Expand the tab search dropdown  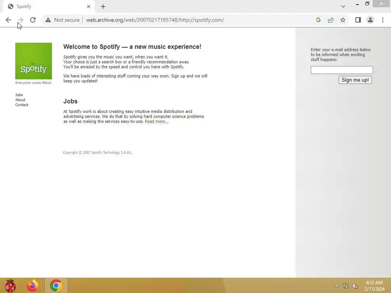pos(343,6)
